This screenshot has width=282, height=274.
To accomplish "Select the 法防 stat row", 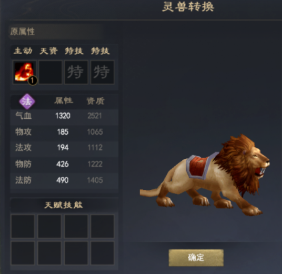I will pos(64,180).
